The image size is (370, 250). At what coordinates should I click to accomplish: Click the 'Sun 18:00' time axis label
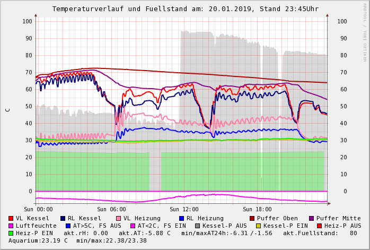coord(257,209)
